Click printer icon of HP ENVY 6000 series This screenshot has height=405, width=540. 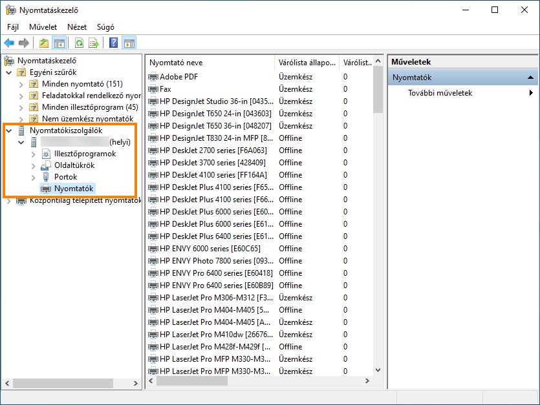coord(153,249)
